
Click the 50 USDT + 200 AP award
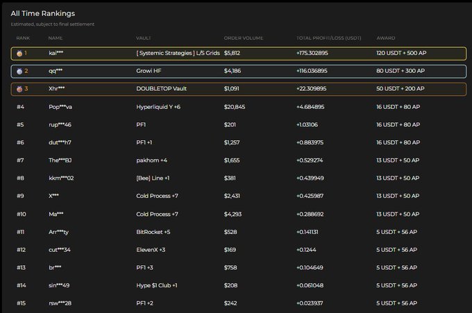[401, 88]
